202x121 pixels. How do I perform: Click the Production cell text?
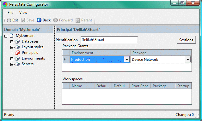tap(80, 60)
